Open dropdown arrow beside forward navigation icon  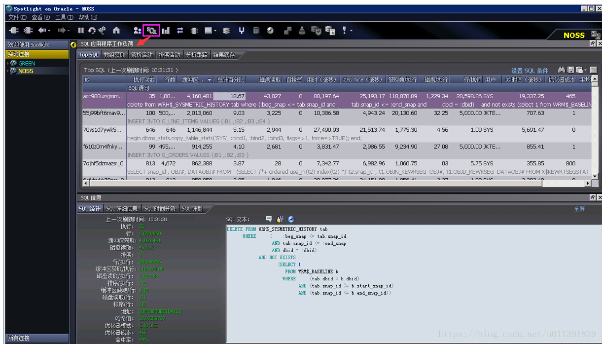coord(69,31)
